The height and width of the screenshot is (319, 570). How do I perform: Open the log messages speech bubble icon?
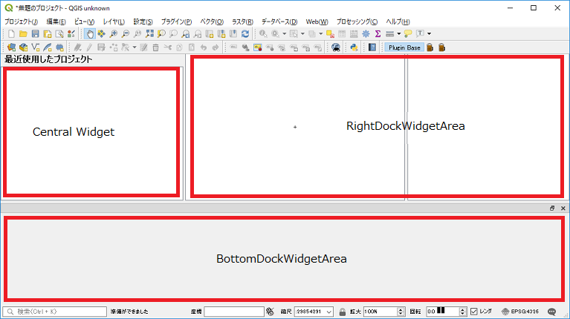pyautogui.click(x=552, y=312)
